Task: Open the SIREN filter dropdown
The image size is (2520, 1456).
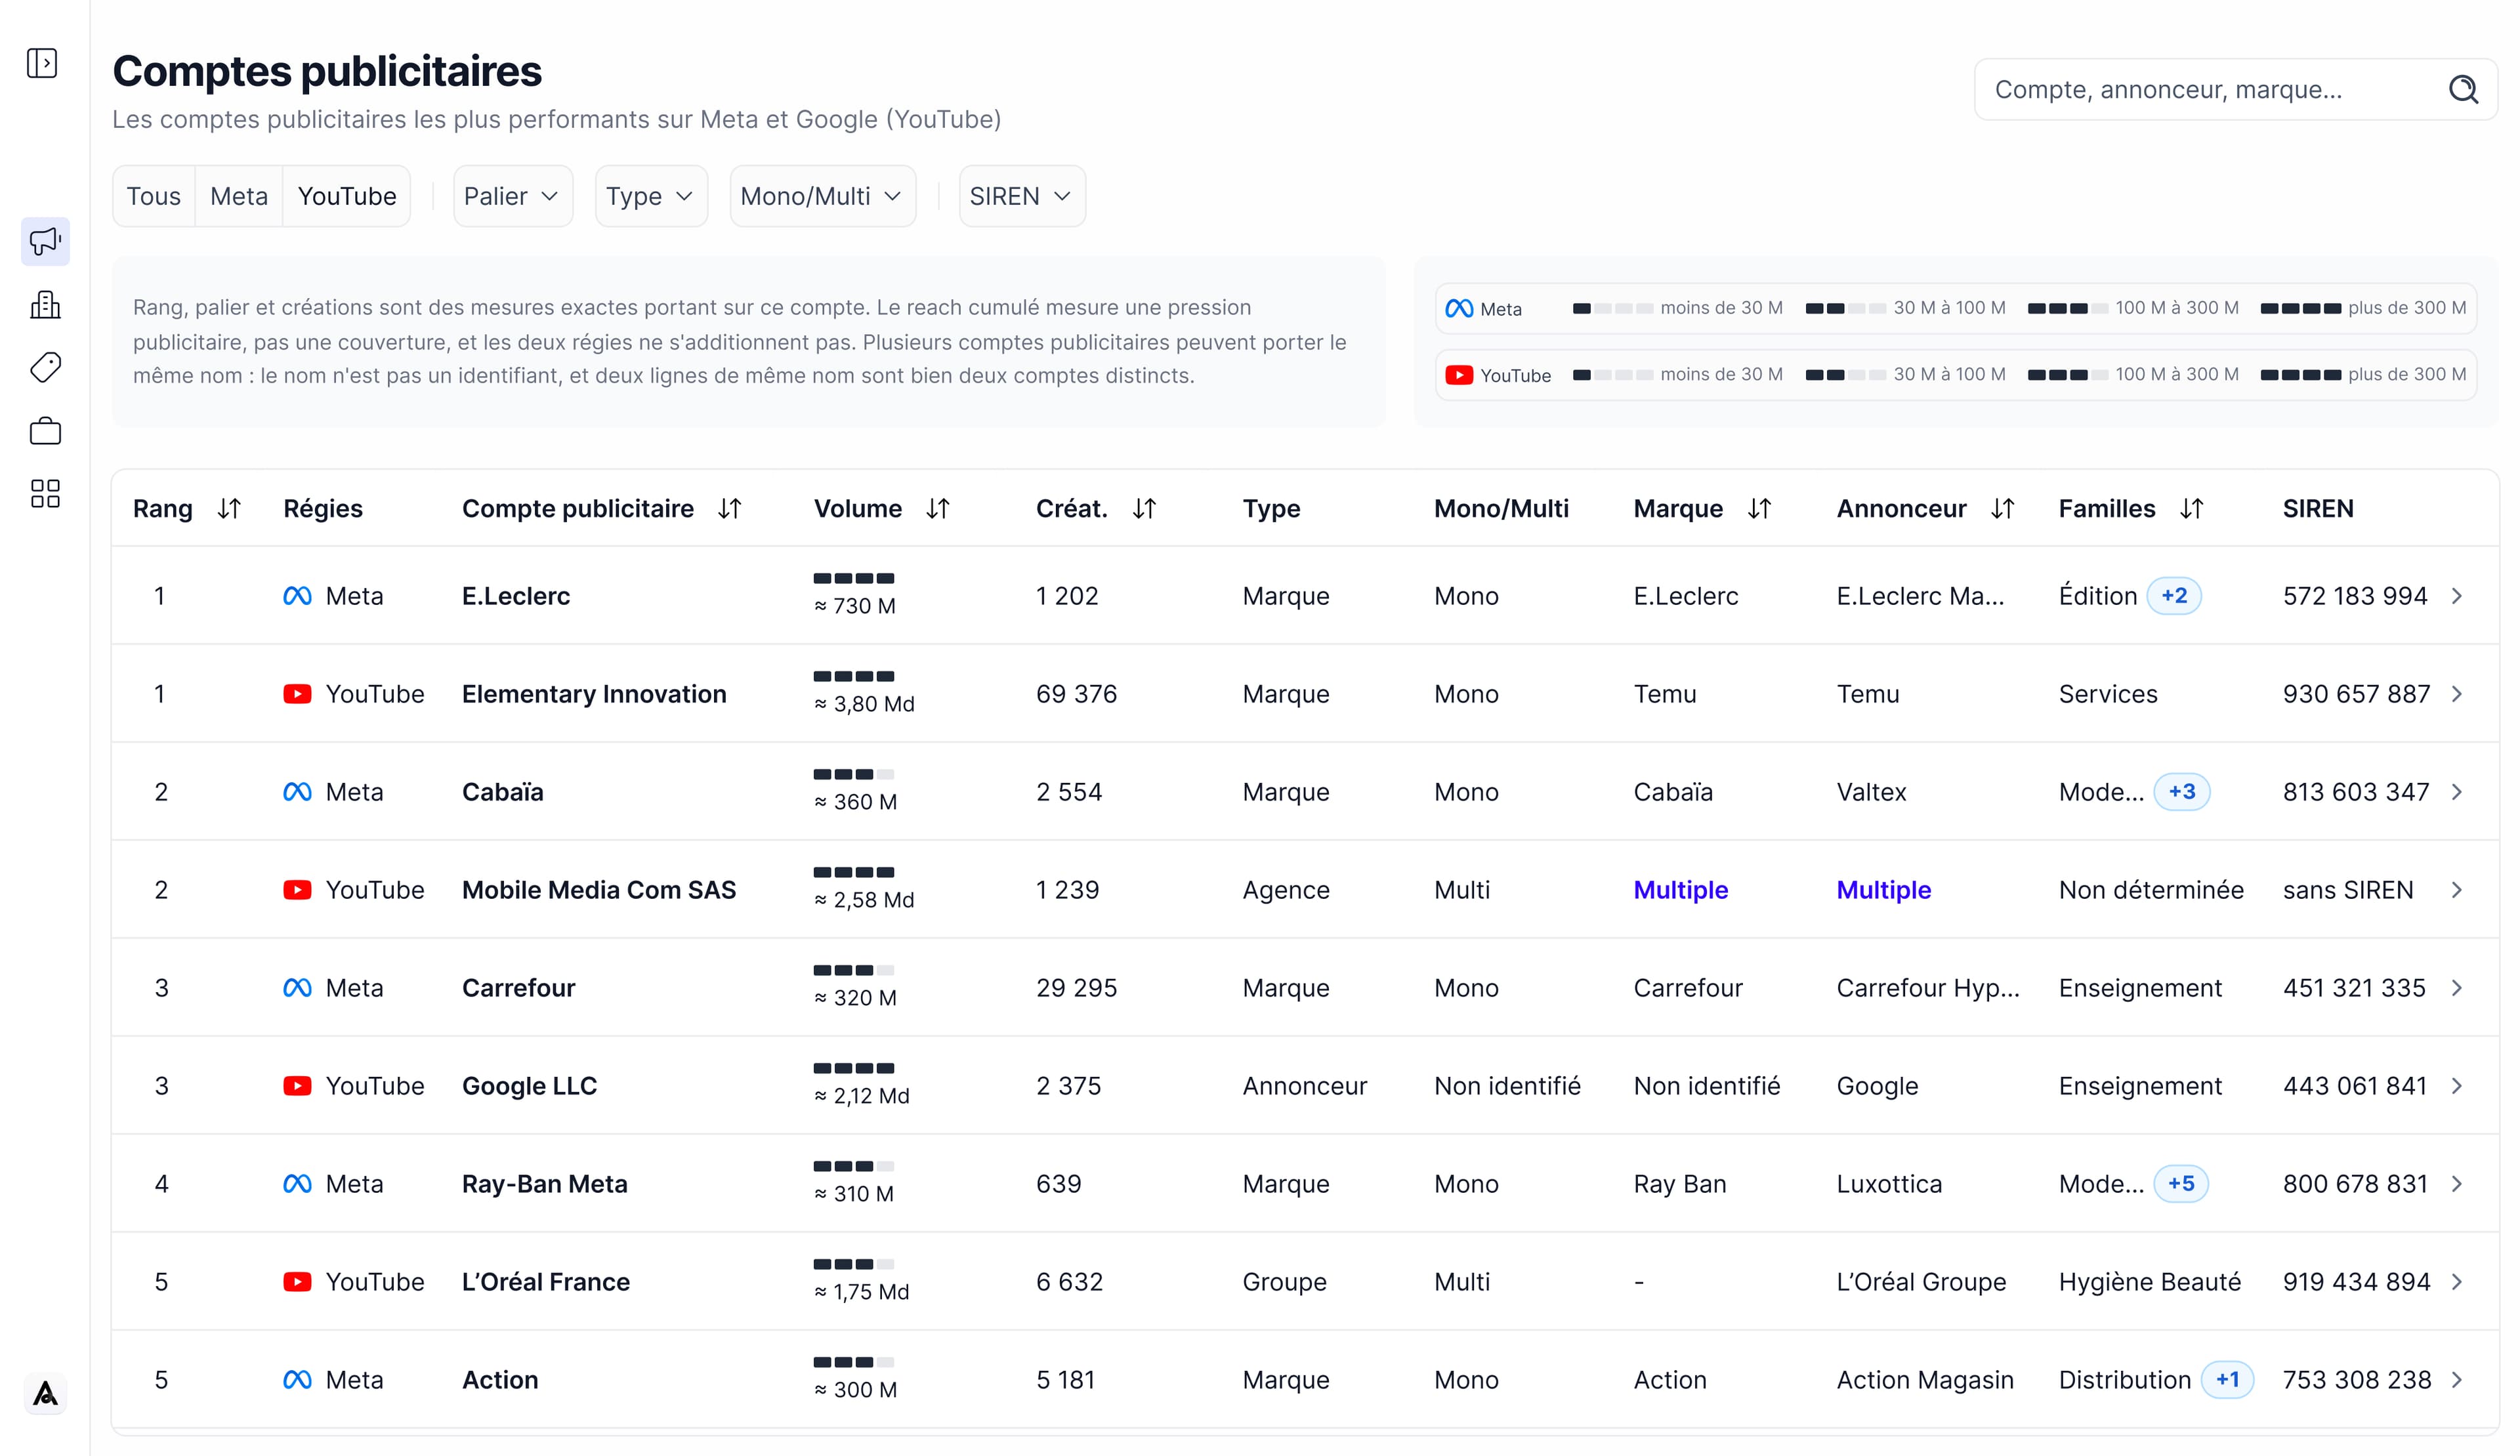Action: click(1022, 196)
